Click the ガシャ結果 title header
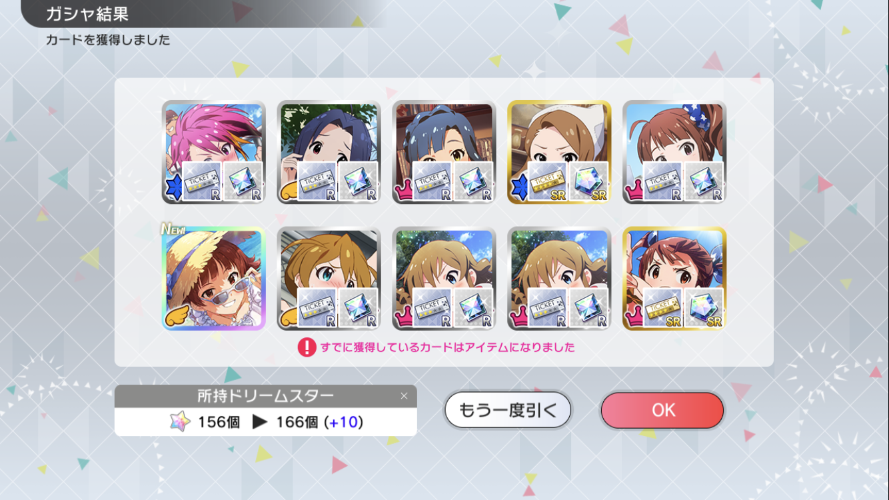The width and height of the screenshot is (889, 500). point(87,14)
